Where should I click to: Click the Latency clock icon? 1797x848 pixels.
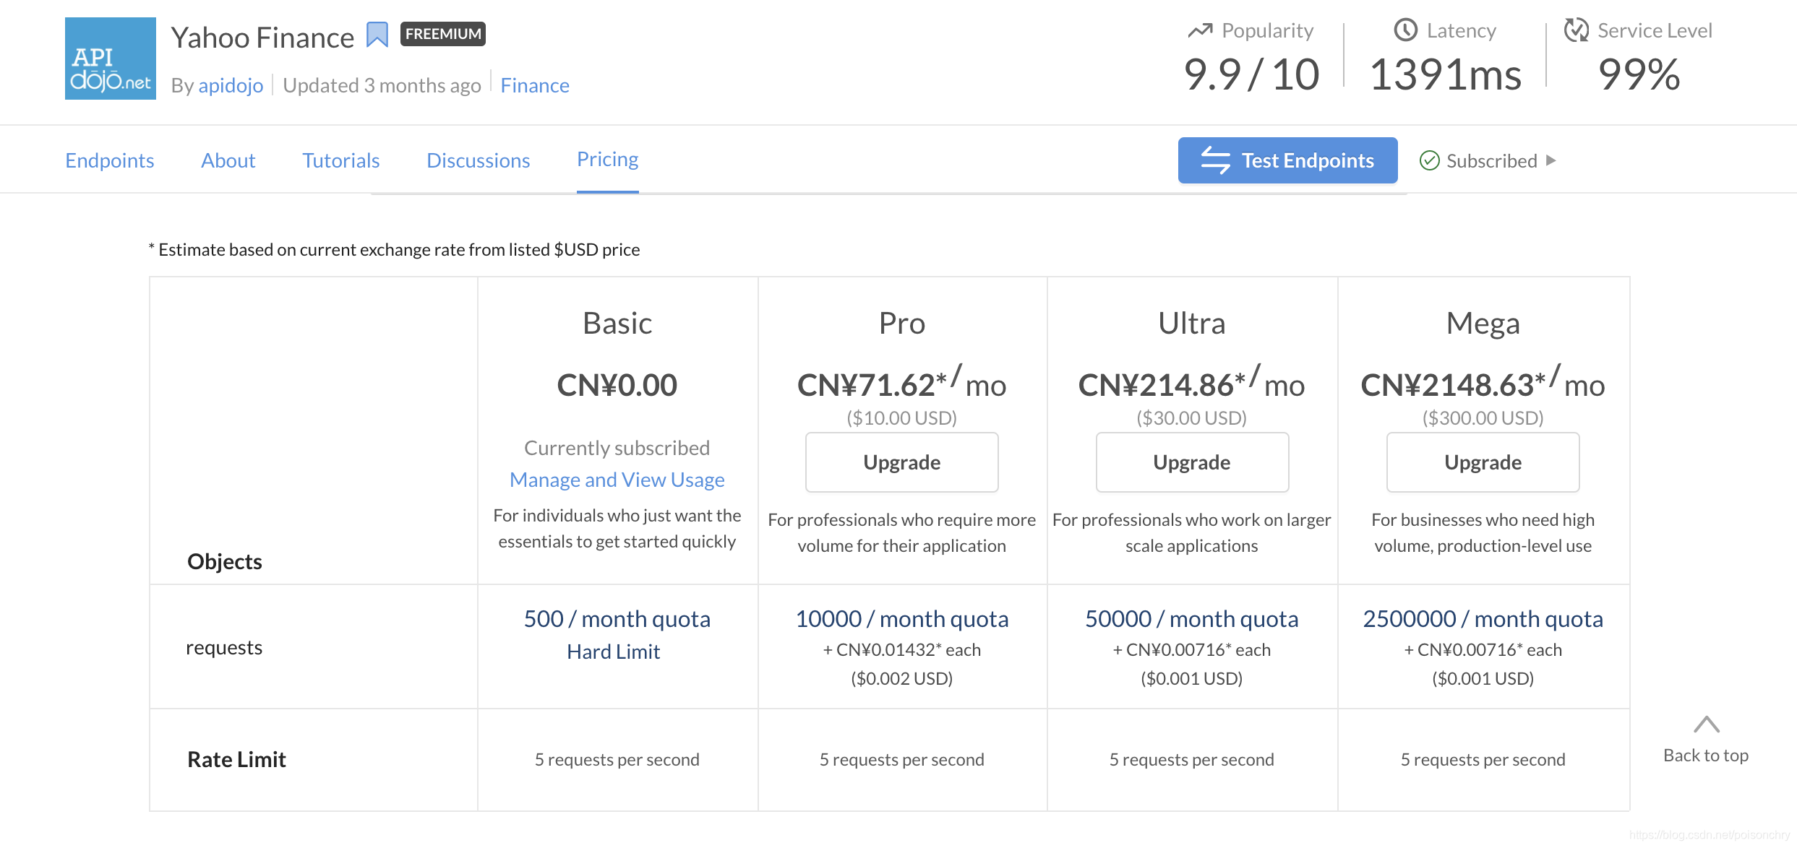tap(1404, 30)
